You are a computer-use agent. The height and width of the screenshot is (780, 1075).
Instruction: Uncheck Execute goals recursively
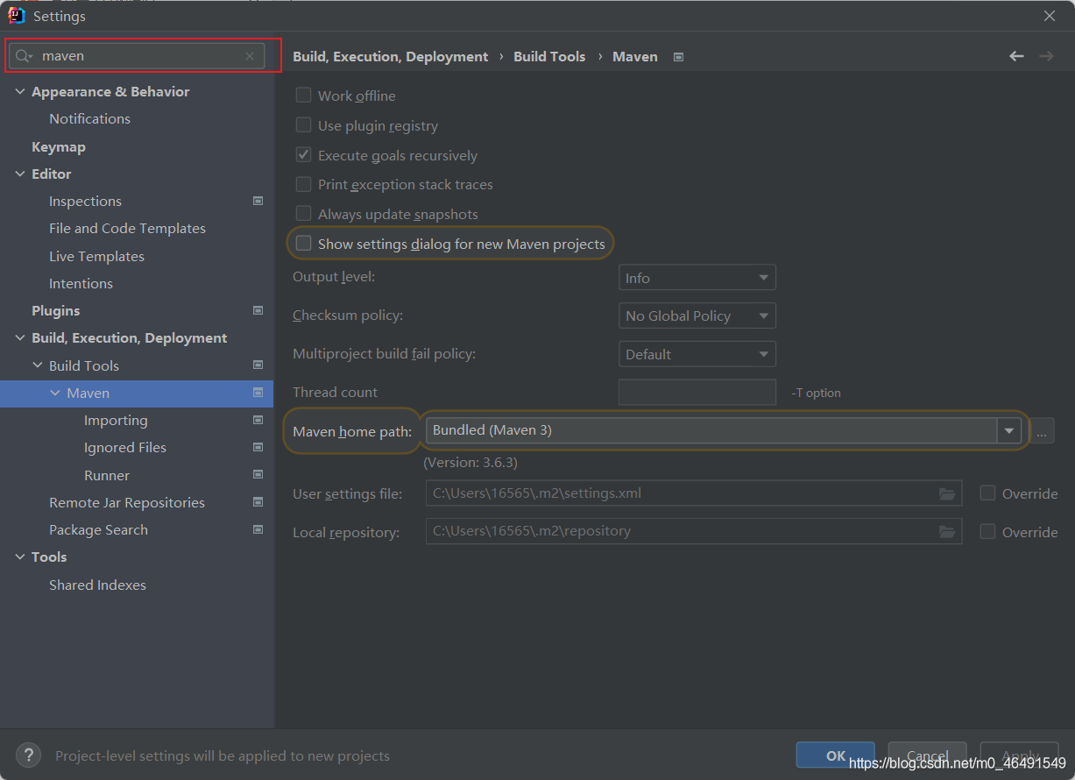(x=303, y=155)
